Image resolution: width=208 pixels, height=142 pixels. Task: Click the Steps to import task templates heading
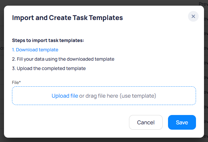click(x=48, y=40)
